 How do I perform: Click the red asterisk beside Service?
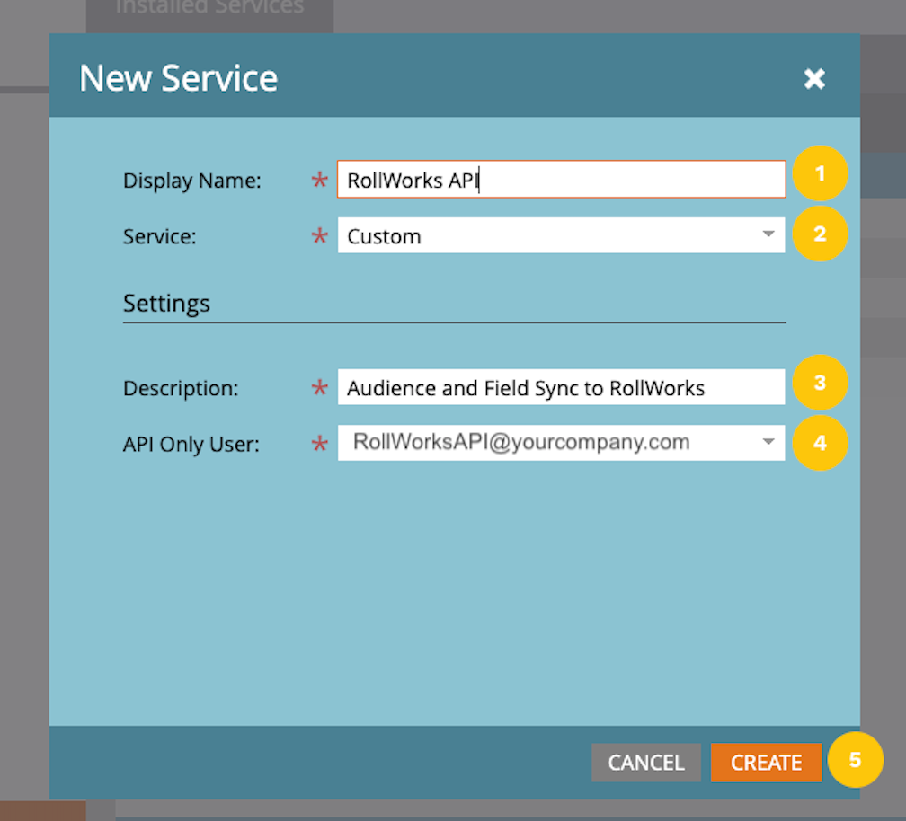[x=319, y=237]
